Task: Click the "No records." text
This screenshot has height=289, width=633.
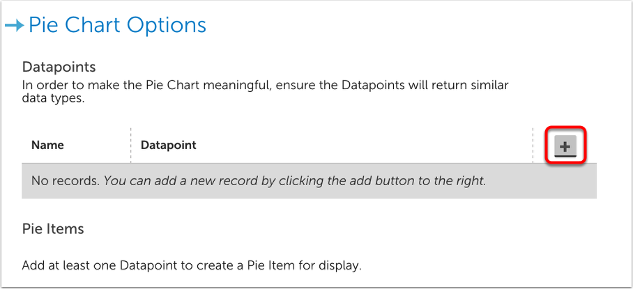Action: click(66, 181)
